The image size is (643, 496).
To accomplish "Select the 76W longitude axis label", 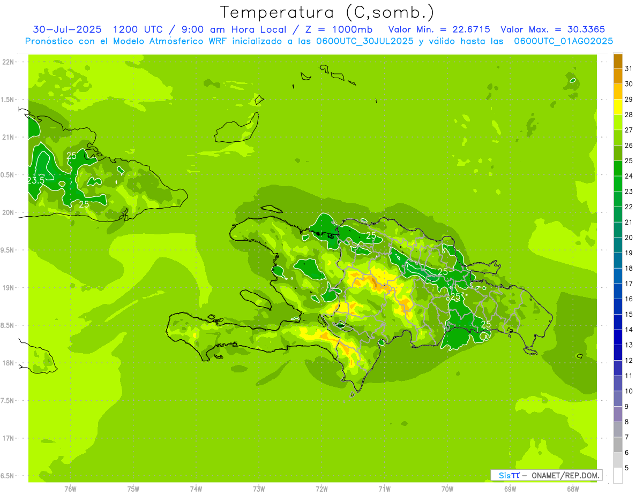I will pos(70,489).
